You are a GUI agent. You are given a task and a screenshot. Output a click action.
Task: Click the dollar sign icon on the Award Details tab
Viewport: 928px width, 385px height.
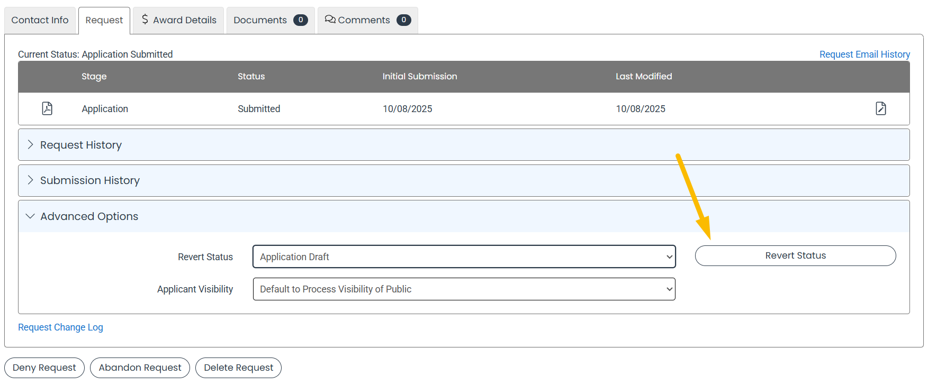[x=145, y=20]
